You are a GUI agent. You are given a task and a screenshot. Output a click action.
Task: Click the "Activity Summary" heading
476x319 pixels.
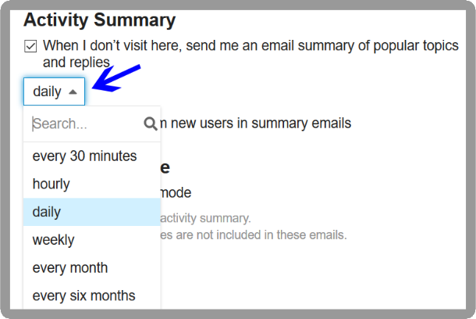pos(99,20)
